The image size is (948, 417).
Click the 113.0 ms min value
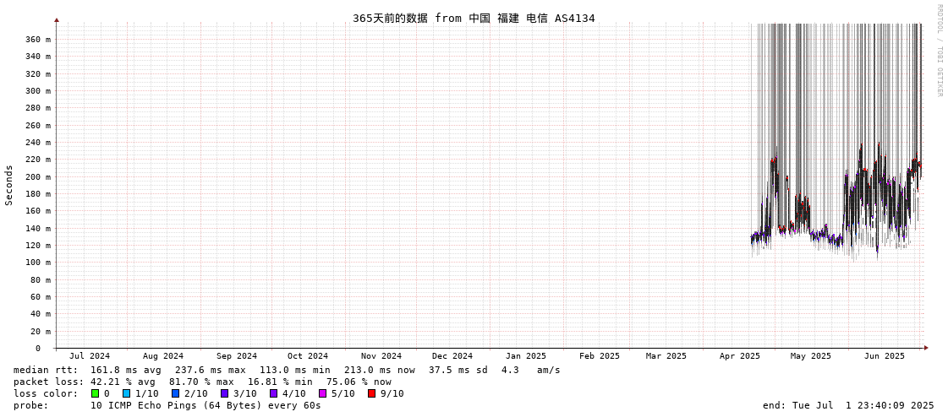(297, 370)
